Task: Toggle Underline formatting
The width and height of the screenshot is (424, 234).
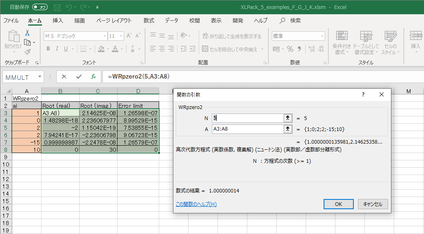Action: (x=66, y=48)
